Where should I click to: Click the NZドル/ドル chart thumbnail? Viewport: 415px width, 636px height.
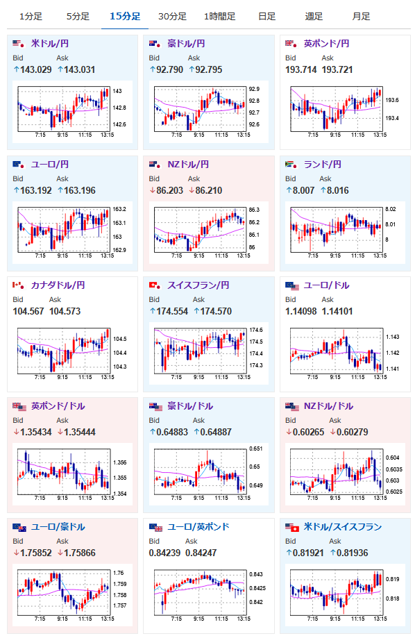click(345, 474)
